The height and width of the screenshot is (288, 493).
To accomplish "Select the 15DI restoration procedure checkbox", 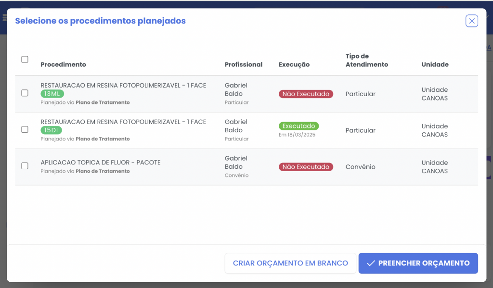I will tap(25, 129).
